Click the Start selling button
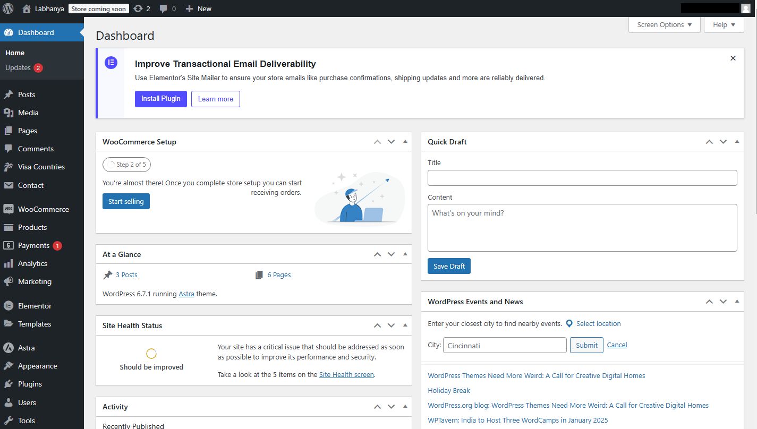 click(x=126, y=201)
